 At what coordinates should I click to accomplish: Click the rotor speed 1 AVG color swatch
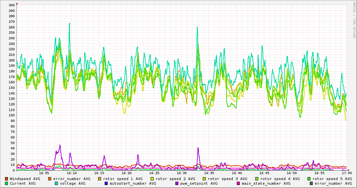click(x=99, y=179)
